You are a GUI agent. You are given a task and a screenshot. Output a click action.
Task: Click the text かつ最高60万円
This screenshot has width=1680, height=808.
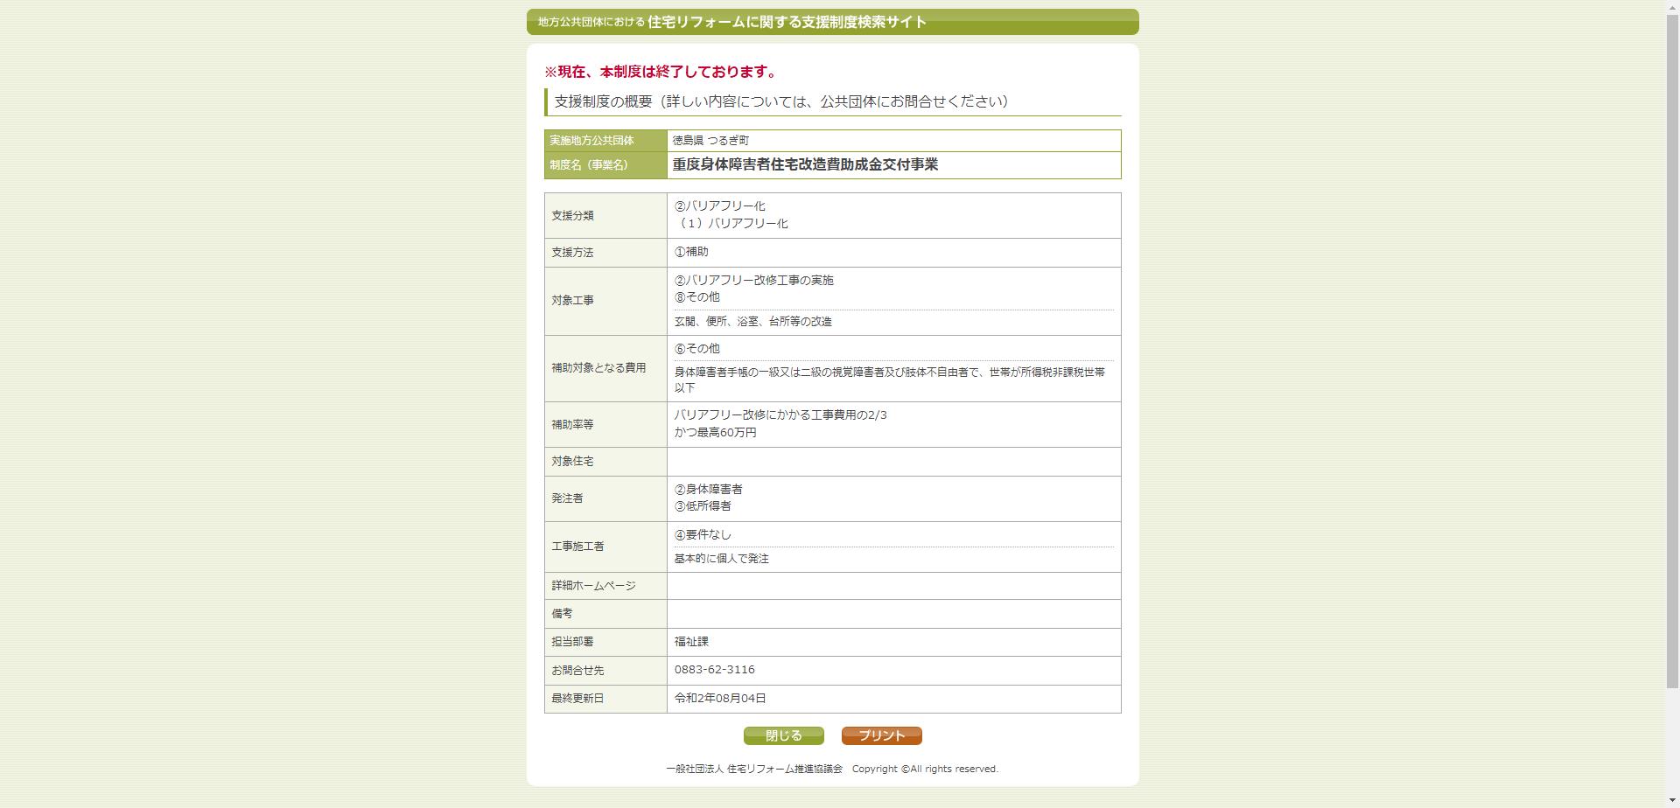[x=716, y=433]
